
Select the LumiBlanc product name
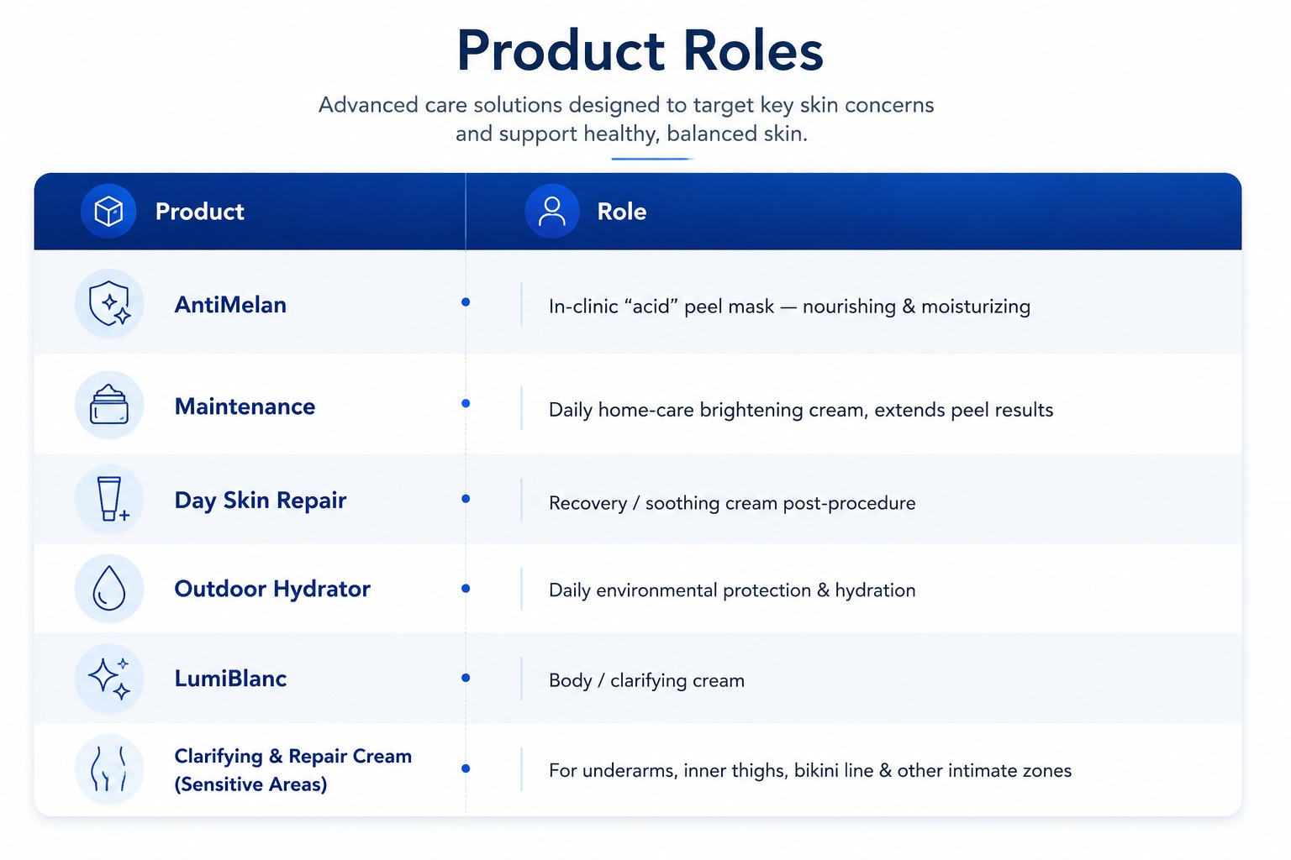point(230,679)
